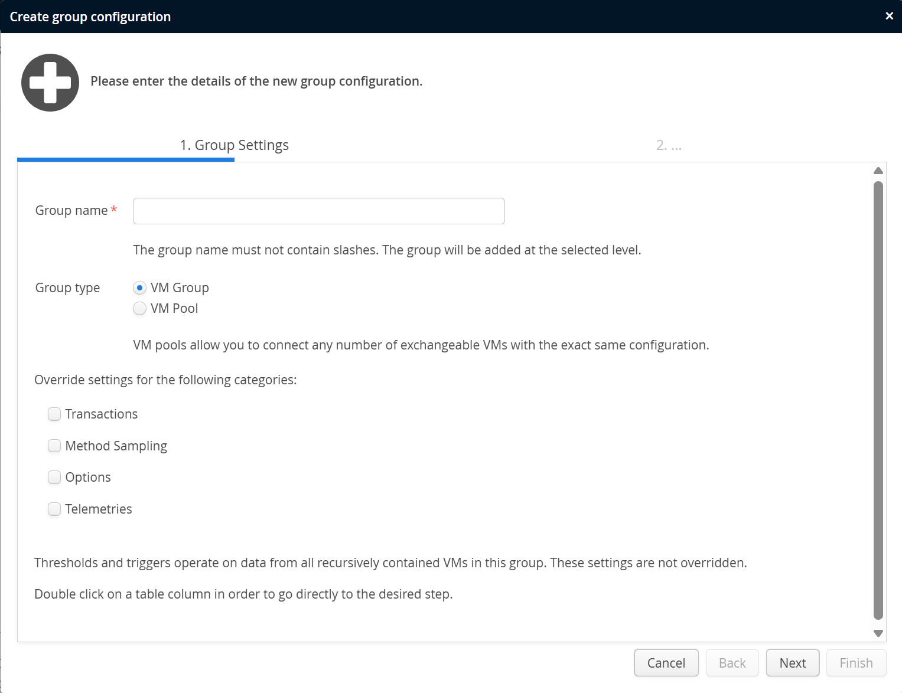Viewport: 902px width, 693px height.
Task: Click the Method Sampling label text
Action: coord(116,446)
